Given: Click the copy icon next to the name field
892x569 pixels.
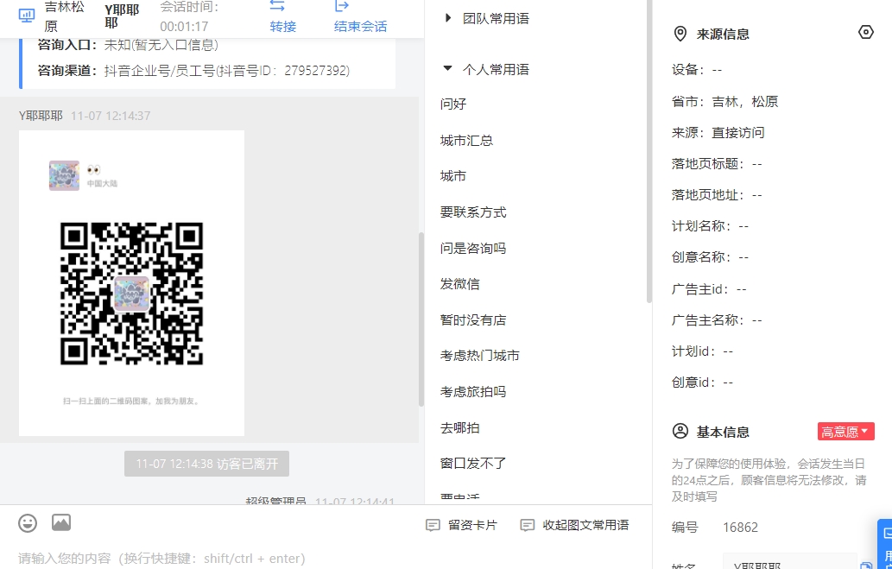Looking at the screenshot, I should coord(866,566).
